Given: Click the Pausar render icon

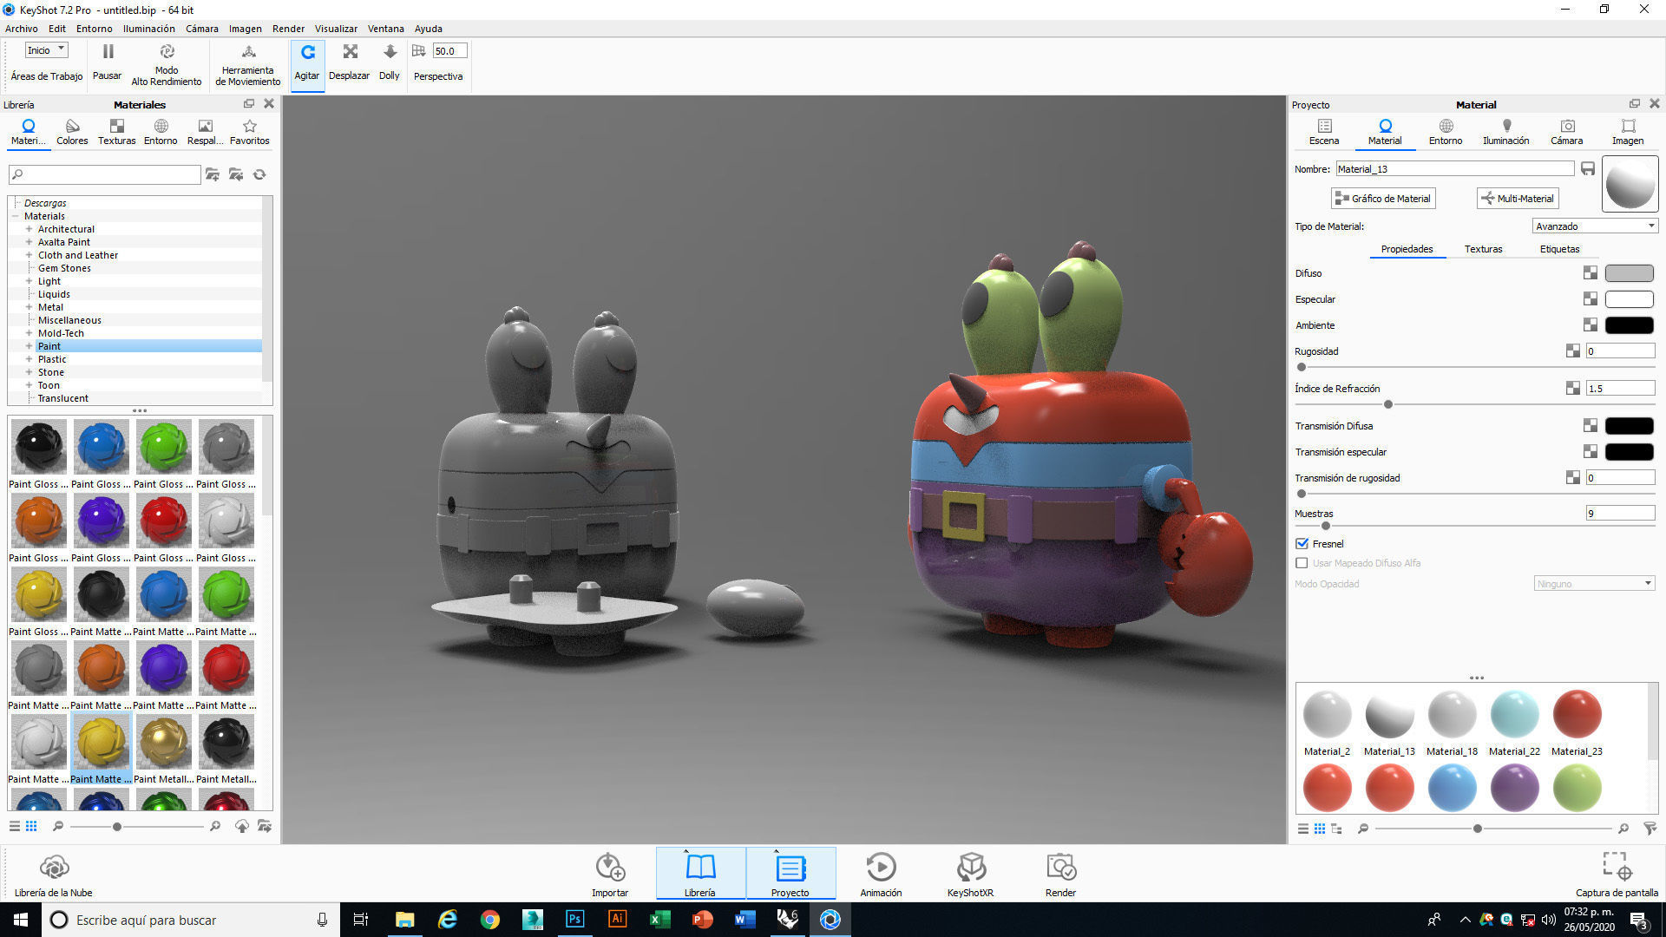Looking at the screenshot, I should click(108, 52).
